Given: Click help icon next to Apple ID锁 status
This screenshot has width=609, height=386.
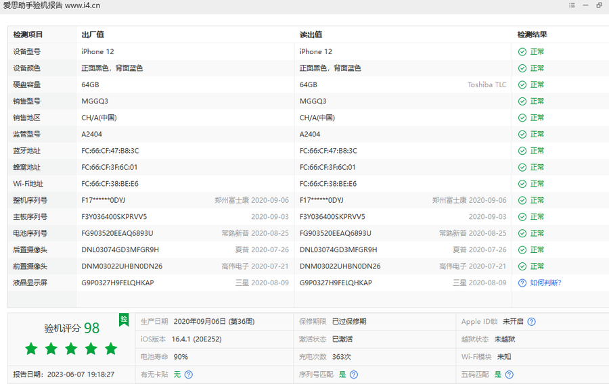Looking at the screenshot, I should coord(531,322).
